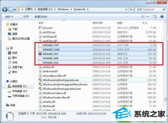
Task: Sort by 类型 column header
Action: (x=120, y=23)
